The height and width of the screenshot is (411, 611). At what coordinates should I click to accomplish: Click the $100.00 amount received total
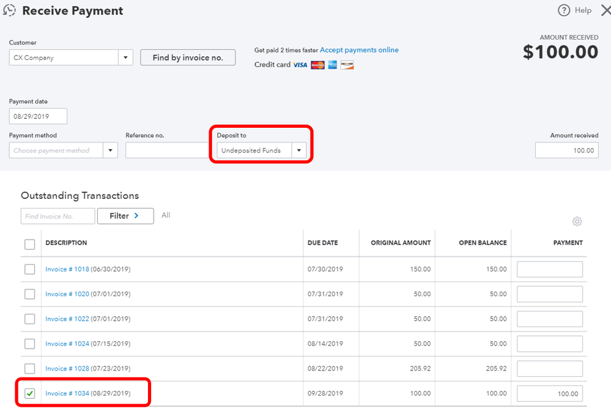[560, 52]
